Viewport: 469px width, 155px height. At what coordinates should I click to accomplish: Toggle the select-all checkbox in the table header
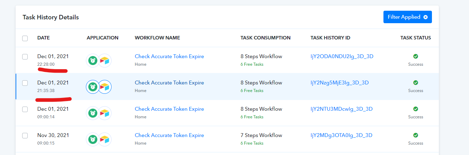[25, 38]
